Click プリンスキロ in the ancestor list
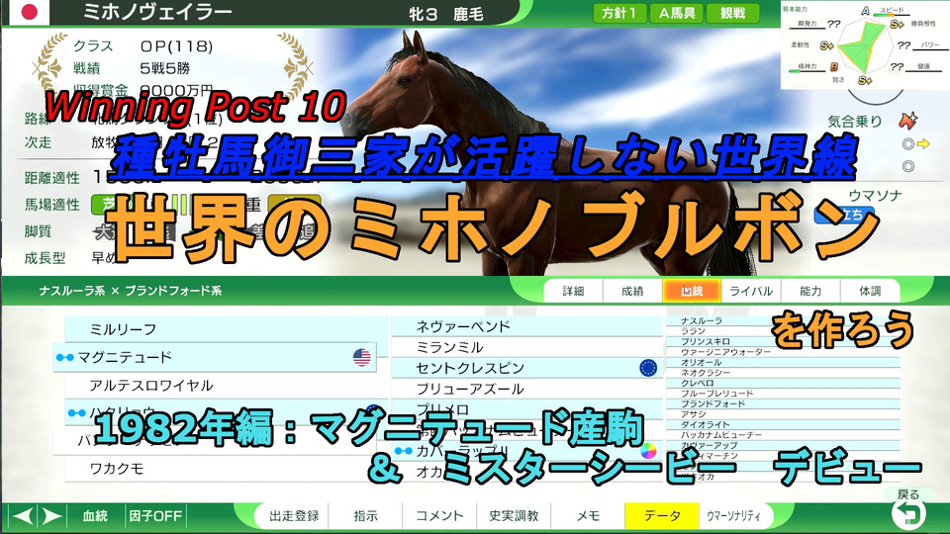This screenshot has height=534, width=950. (706, 341)
